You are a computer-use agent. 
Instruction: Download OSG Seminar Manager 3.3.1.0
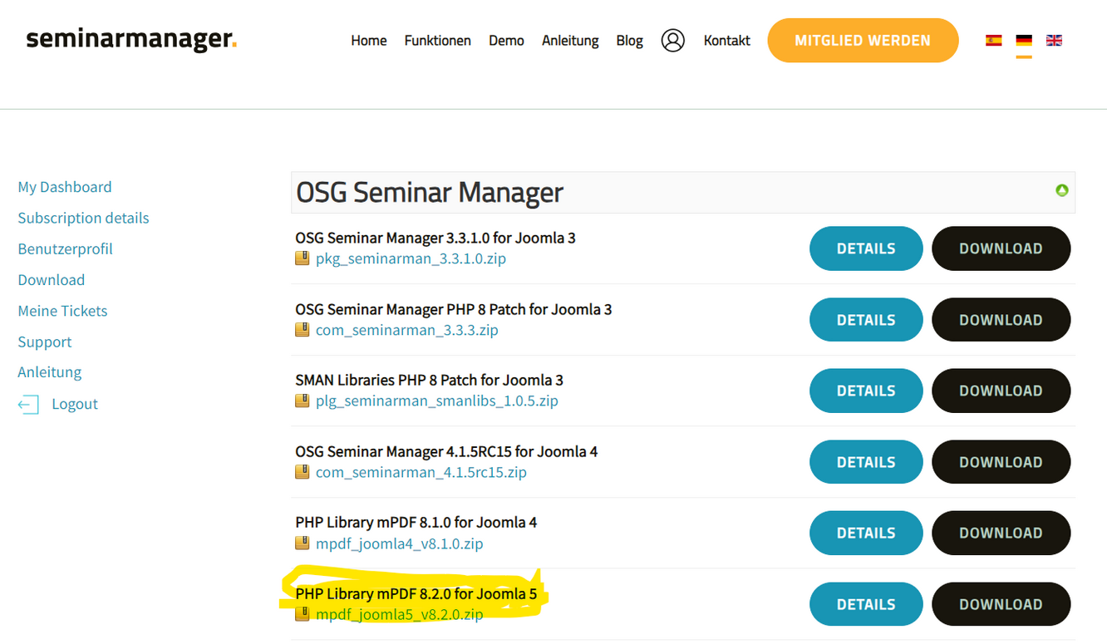point(1001,248)
